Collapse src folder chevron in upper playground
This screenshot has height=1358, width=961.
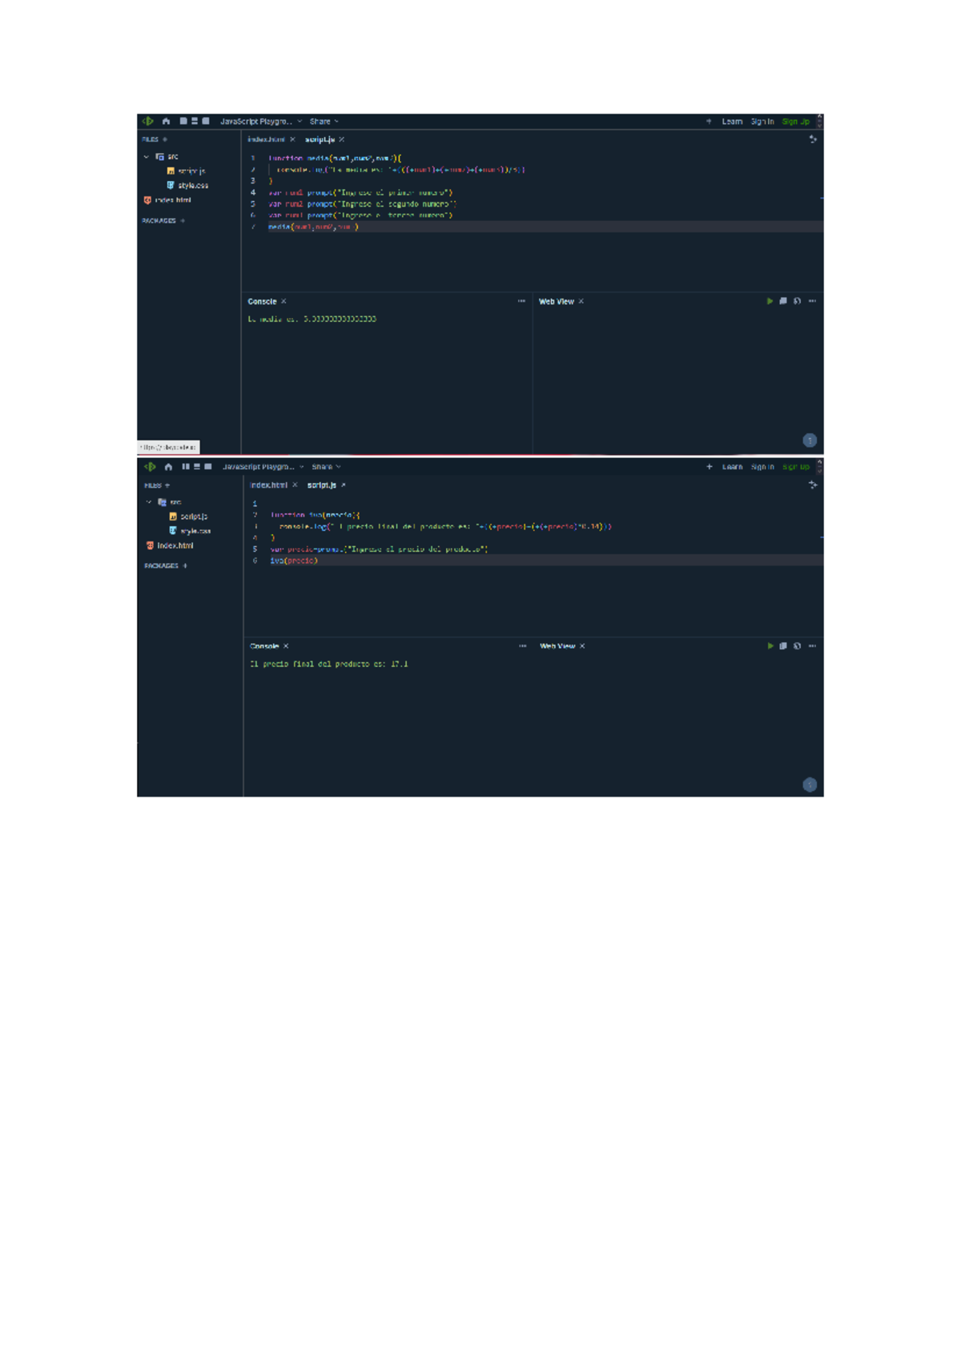(x=147, y=157)
